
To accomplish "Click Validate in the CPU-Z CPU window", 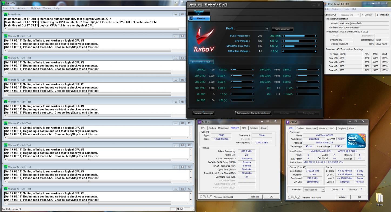I will (343, 197).
